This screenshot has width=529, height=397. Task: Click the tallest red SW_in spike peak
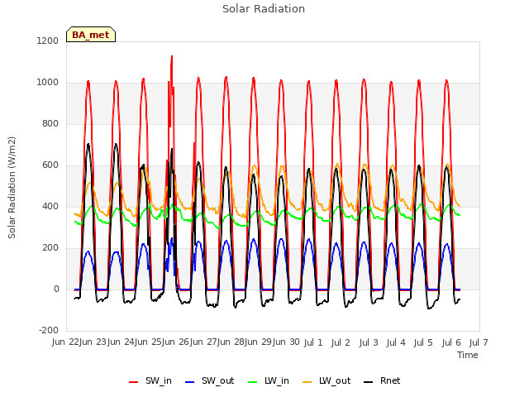coord(172,57)
